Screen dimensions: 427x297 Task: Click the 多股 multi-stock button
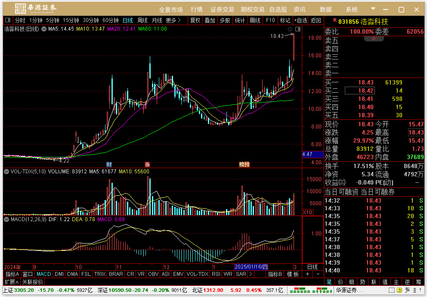click(x=225, y=20)
